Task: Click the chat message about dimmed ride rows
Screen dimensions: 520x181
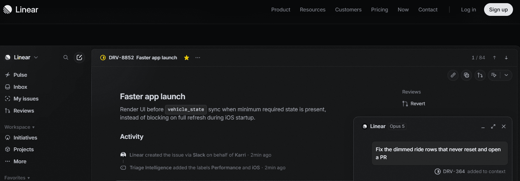Action: (x=440, y=153)
